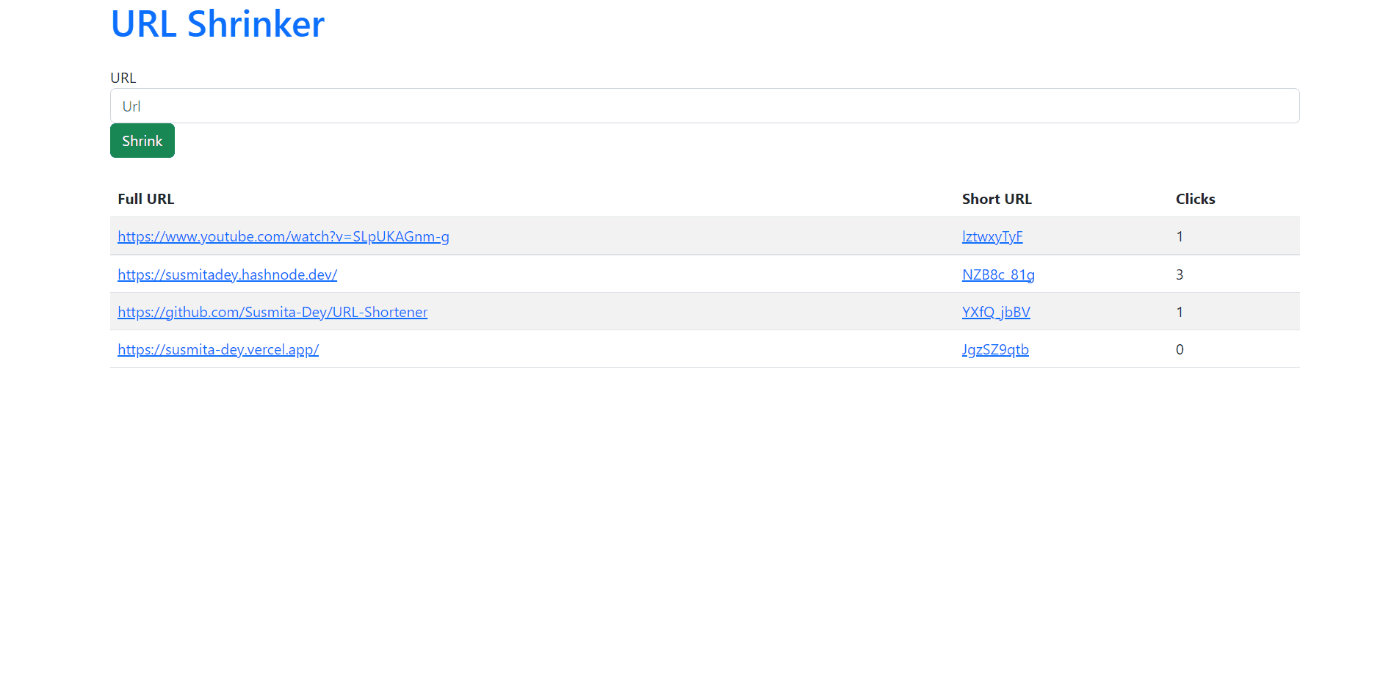
Task: Click the click count 0 for vercel
Action: (1180, 349)
